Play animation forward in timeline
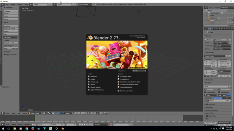Viewport: 234px width, 131px height. click(87, 124)
